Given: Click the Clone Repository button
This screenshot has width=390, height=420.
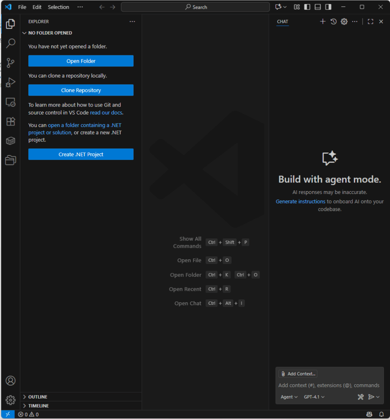Looking at the screenshot, I should (81, 90).
